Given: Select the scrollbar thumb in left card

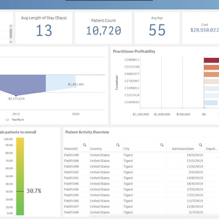Looking at the screenshot, I should (11, 33).
